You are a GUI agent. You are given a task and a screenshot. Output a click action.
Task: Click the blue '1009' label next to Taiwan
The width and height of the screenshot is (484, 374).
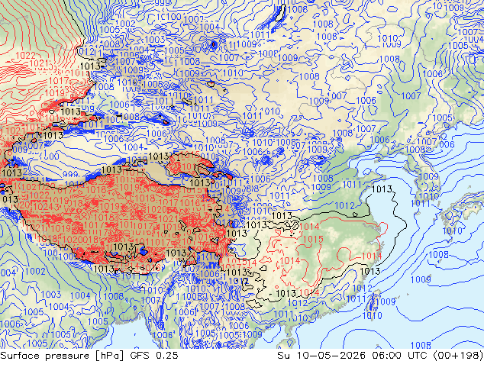tap(386, 301)
